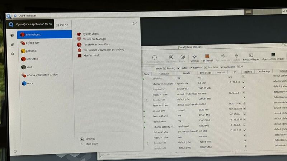Sort by Backup column header
The height and width of the screenshot is (161, 287).
(x=248, y=72)
